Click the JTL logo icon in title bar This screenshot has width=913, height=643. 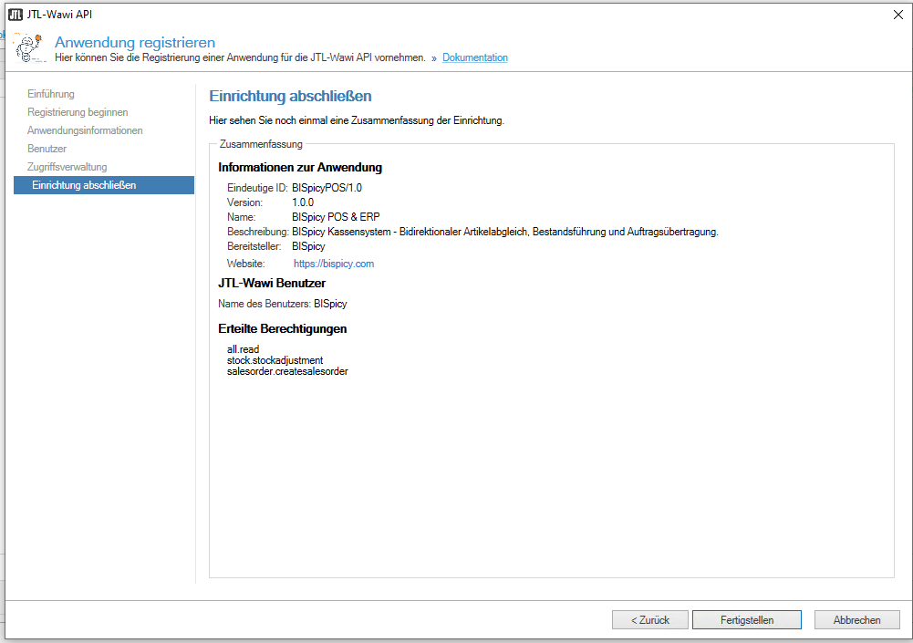click(16, 14)
